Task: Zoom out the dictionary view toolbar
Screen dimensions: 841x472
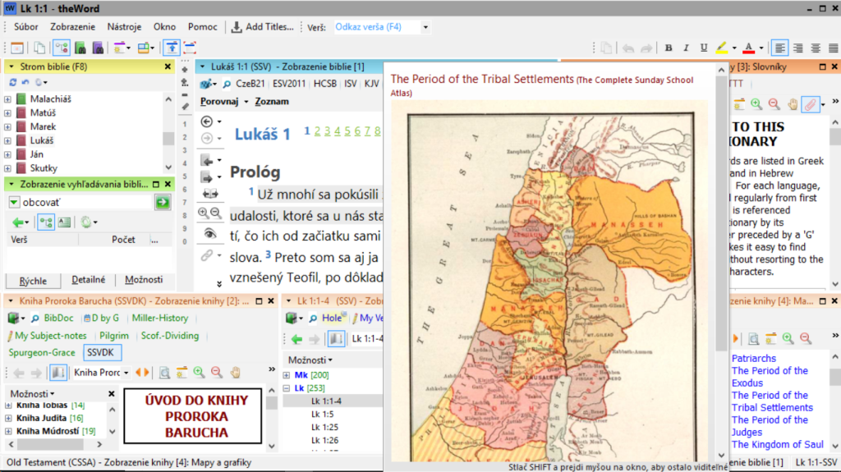Action: click(774, 104)
